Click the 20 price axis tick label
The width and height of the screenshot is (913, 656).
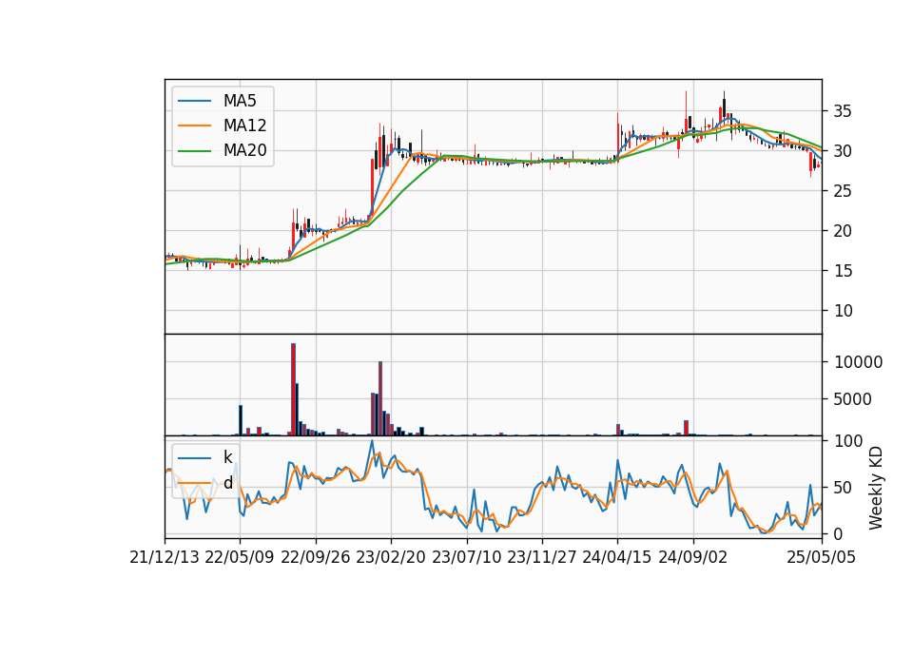[843, 231]
